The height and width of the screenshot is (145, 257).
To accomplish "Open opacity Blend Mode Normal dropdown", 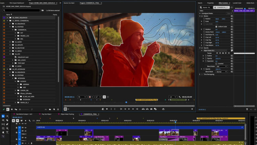I will [222, 72].
